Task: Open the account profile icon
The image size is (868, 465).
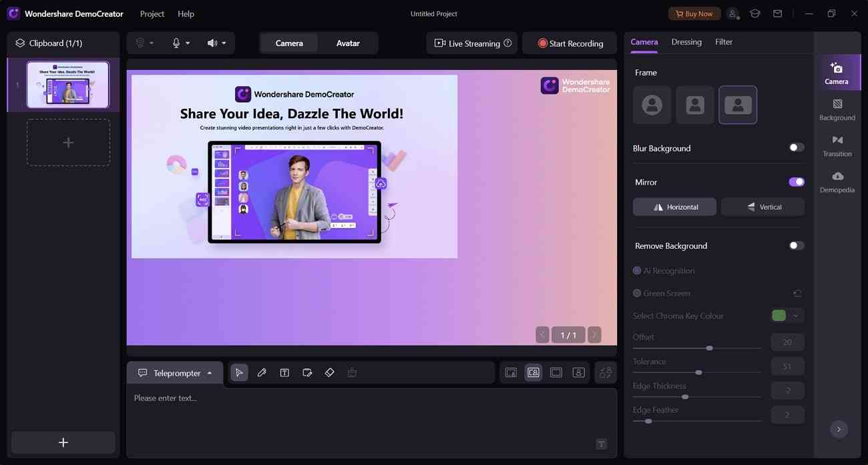Action: [733, 13]
